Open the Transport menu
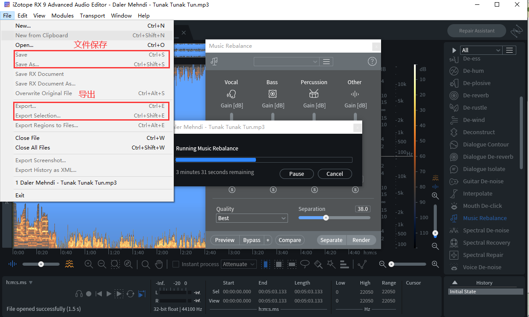 pyautogui.click(x=92, y=15)
